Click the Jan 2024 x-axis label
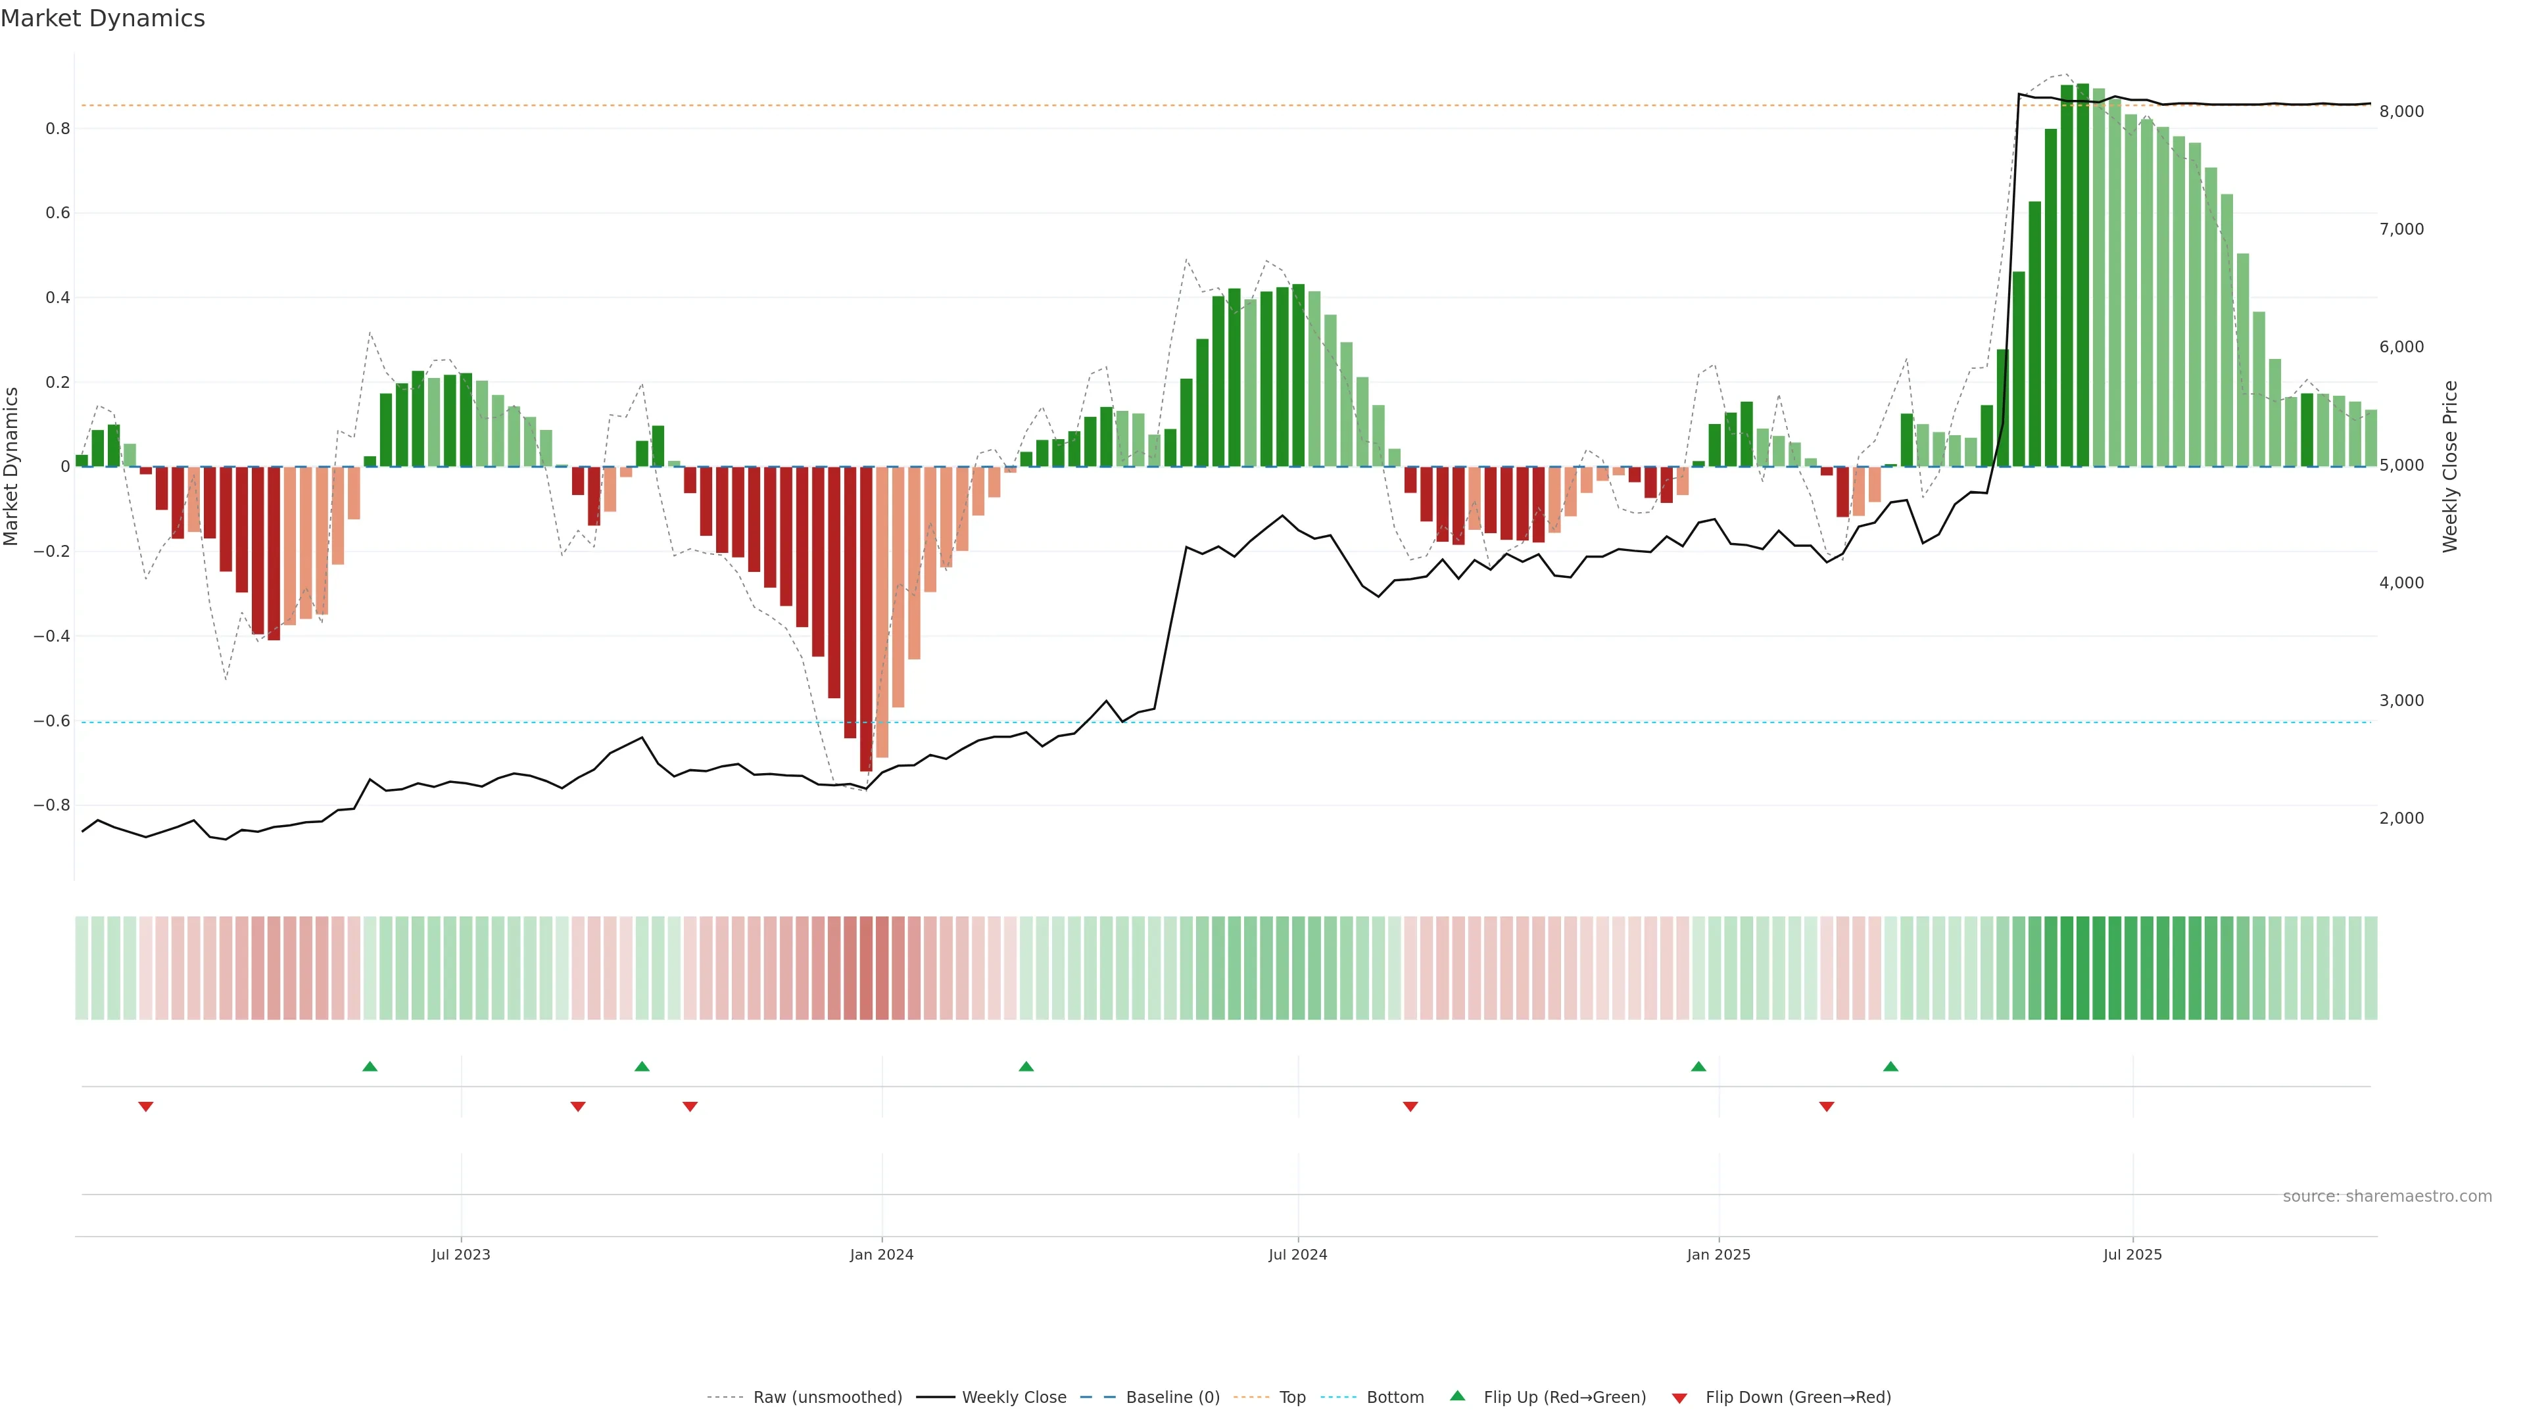This screenshot has width=2525, height=1420. (881, 1254)
